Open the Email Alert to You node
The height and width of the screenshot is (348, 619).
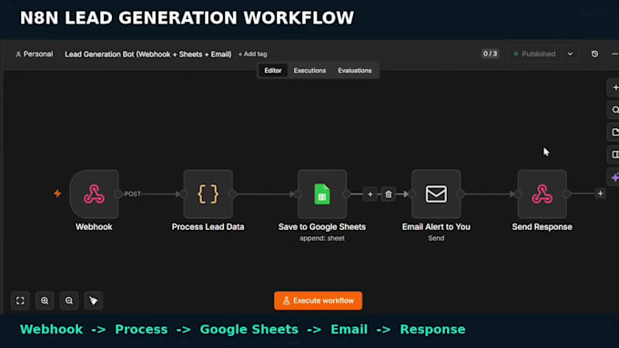pos(436,194)
